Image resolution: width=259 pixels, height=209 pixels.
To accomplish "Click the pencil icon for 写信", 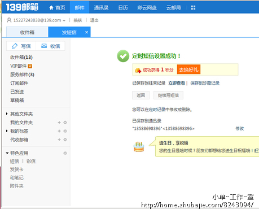I will pos(15,46).
